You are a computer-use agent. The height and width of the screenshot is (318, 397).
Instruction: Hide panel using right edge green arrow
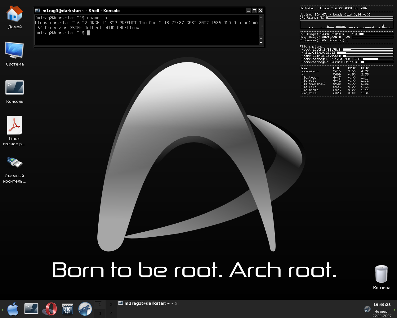click(395, 309)
